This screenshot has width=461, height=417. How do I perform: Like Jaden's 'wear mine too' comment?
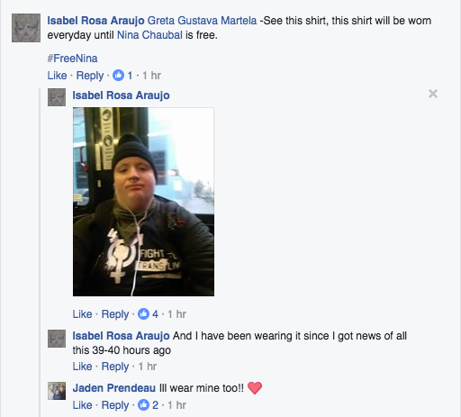tap(82, 405)
